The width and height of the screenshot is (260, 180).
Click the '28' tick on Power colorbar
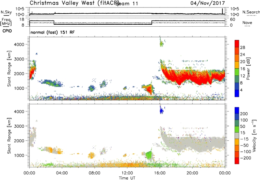(x=242, y=47)
